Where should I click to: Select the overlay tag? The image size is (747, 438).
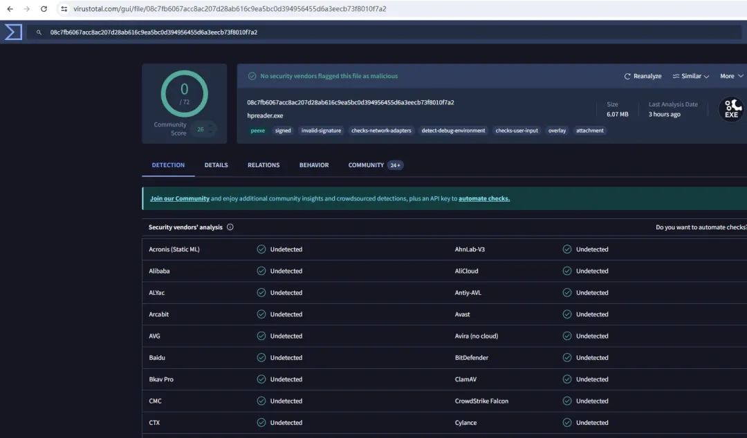coord(557,131)
